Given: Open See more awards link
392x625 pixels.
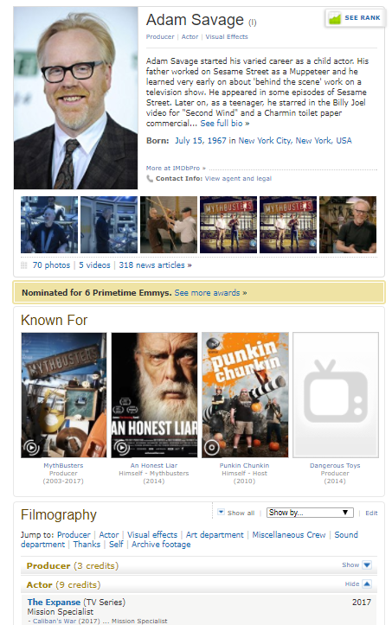Looking at the screenshot, I should (x=210, y=293).
